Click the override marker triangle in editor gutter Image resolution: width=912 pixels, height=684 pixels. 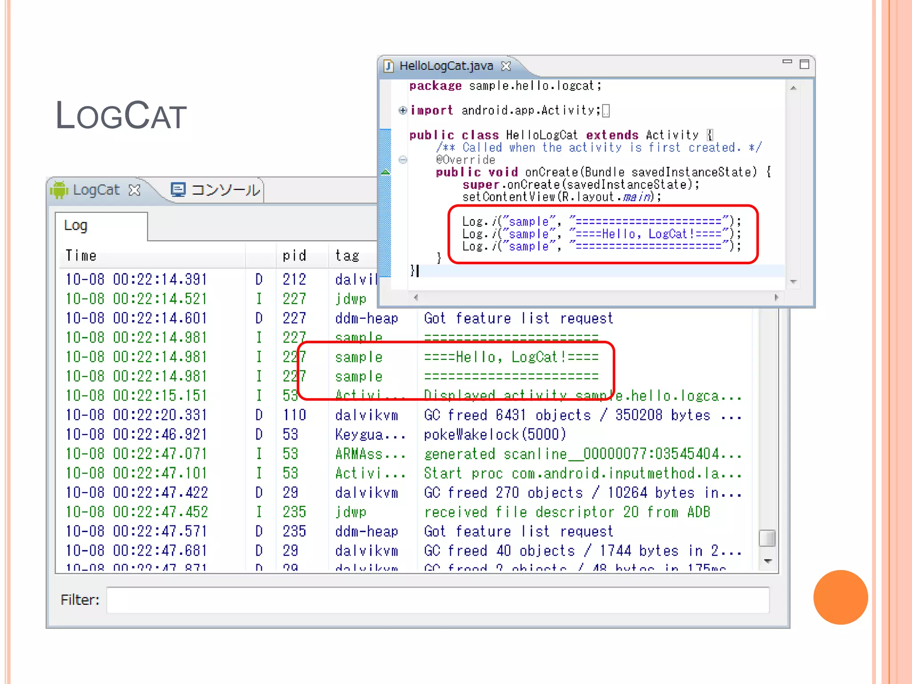[386, 171]
